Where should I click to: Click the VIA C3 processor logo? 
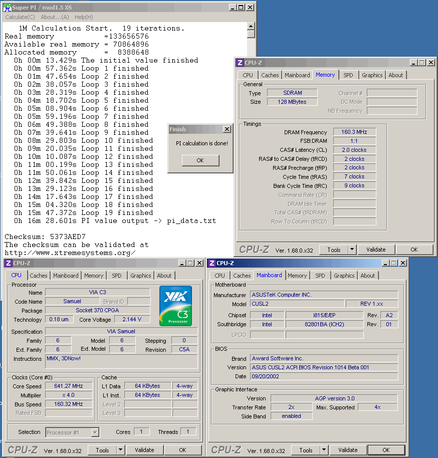click(175, 306)
